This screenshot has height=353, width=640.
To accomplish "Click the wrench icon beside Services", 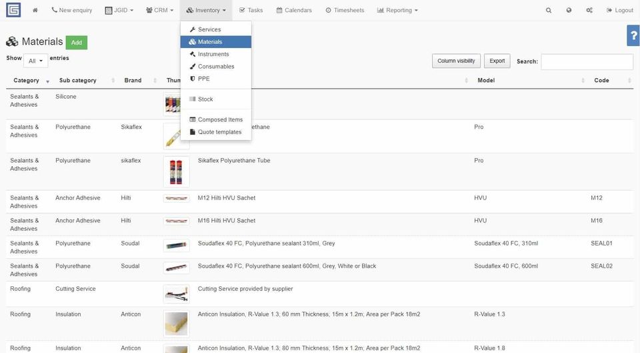I will [193, 29].
